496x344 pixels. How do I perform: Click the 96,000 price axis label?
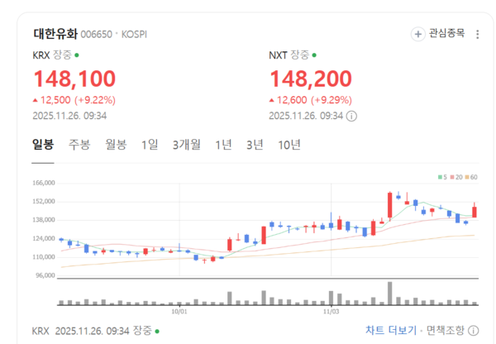point(45,275)
